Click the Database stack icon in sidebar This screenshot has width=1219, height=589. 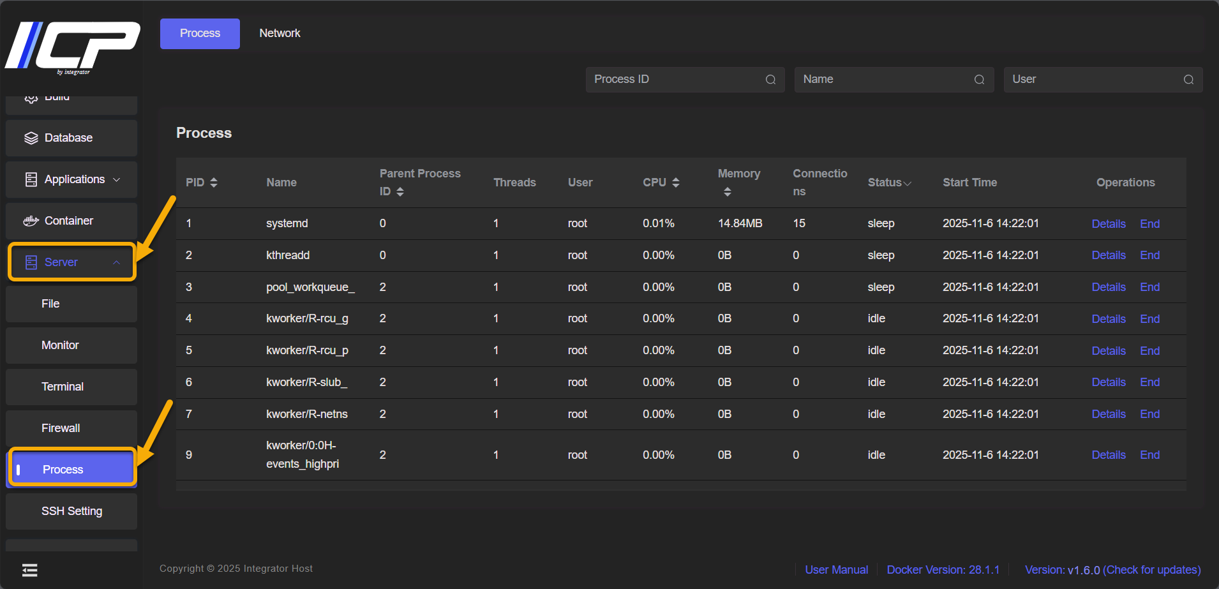click(x=31, y=138)
